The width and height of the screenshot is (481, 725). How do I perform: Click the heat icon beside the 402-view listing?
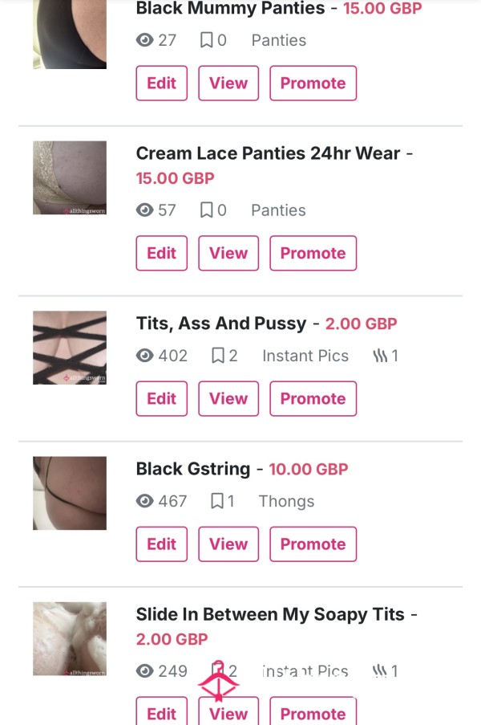[x=380, y=356]
